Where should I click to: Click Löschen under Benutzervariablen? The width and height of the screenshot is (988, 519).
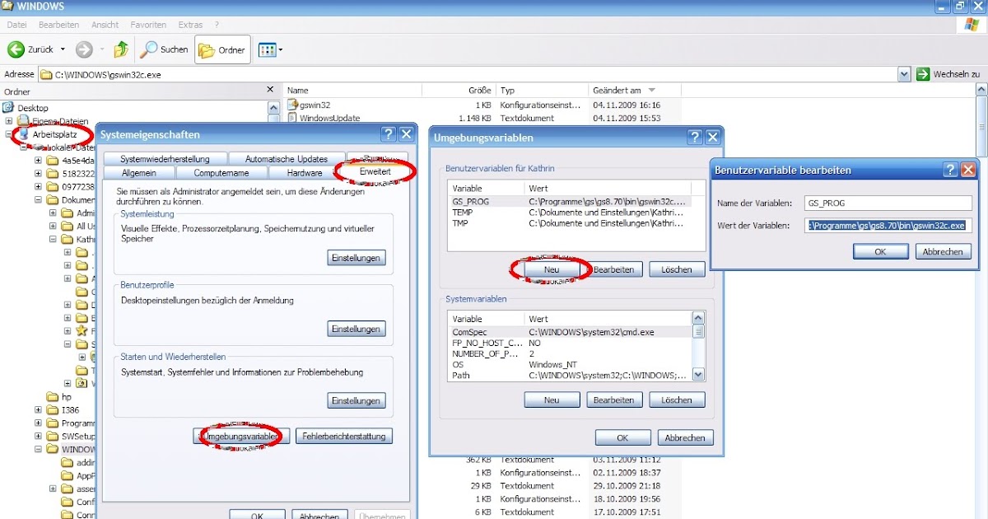click(x=677, y=269)
